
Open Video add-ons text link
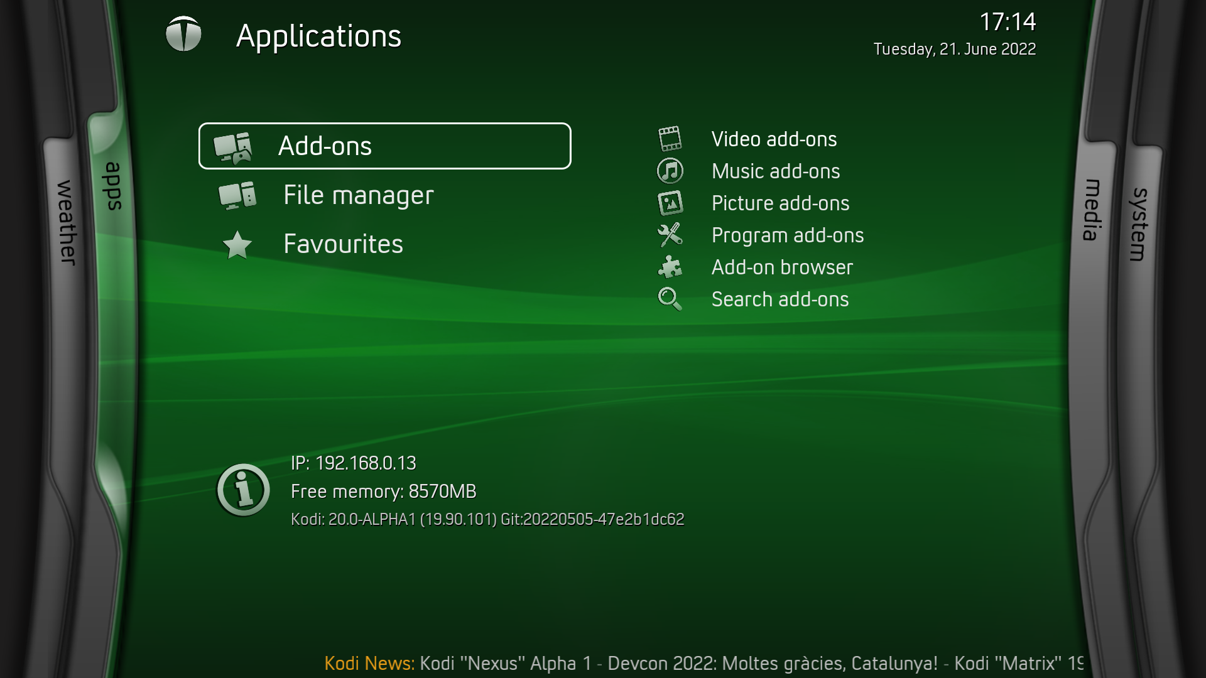click(x=774, y=139)
